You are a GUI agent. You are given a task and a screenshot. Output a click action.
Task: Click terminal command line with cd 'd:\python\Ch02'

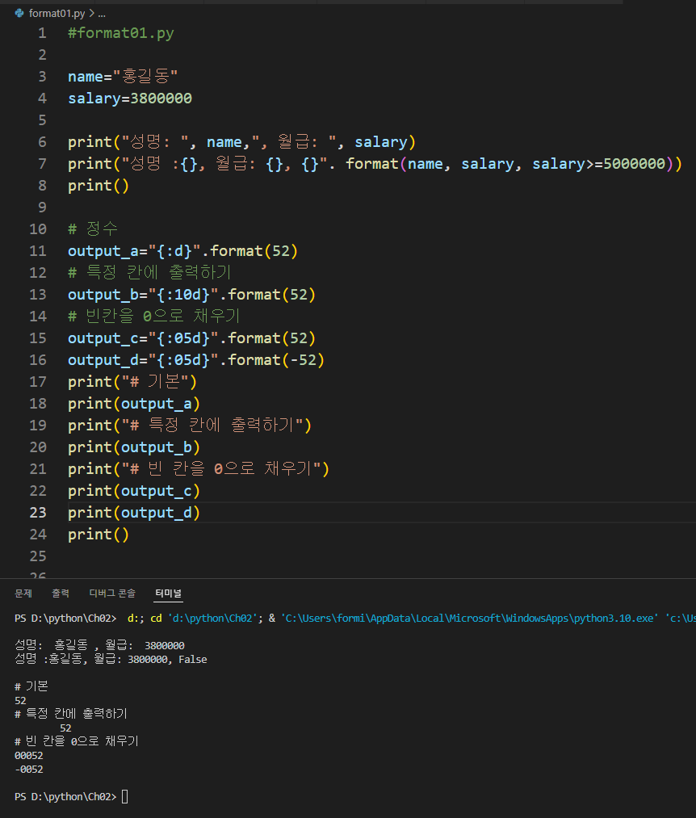click(355, 619)
